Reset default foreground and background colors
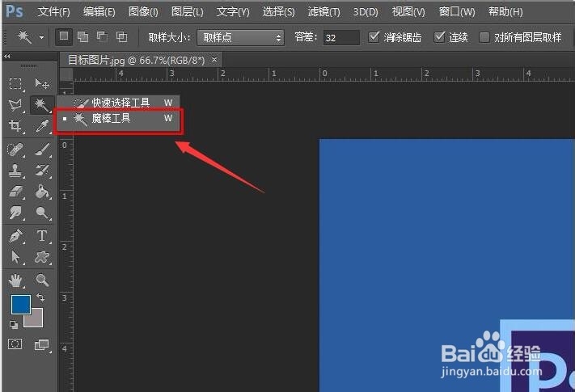 point(14,325)
